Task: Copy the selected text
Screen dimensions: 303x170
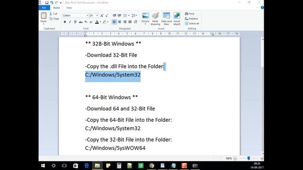Action: click(54, 19)
